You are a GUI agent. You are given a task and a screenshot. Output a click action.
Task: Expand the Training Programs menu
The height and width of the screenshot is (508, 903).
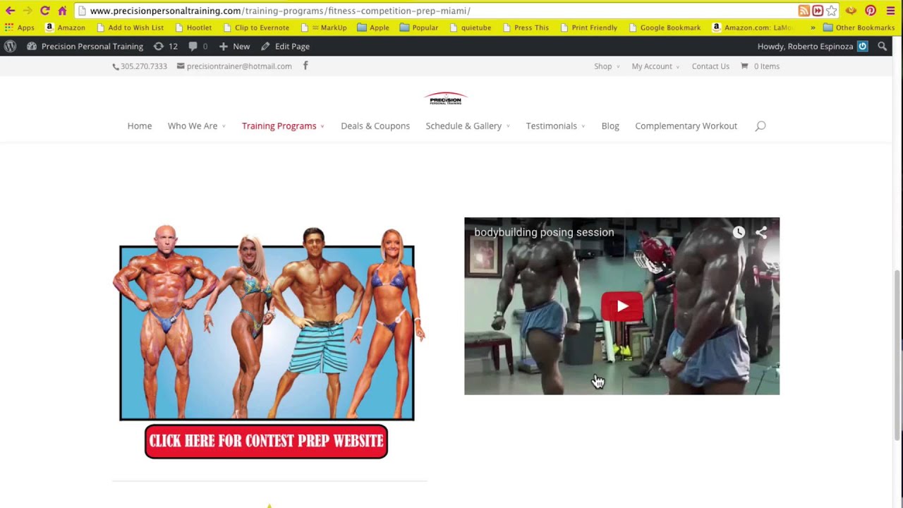click(x=283, y=126)
